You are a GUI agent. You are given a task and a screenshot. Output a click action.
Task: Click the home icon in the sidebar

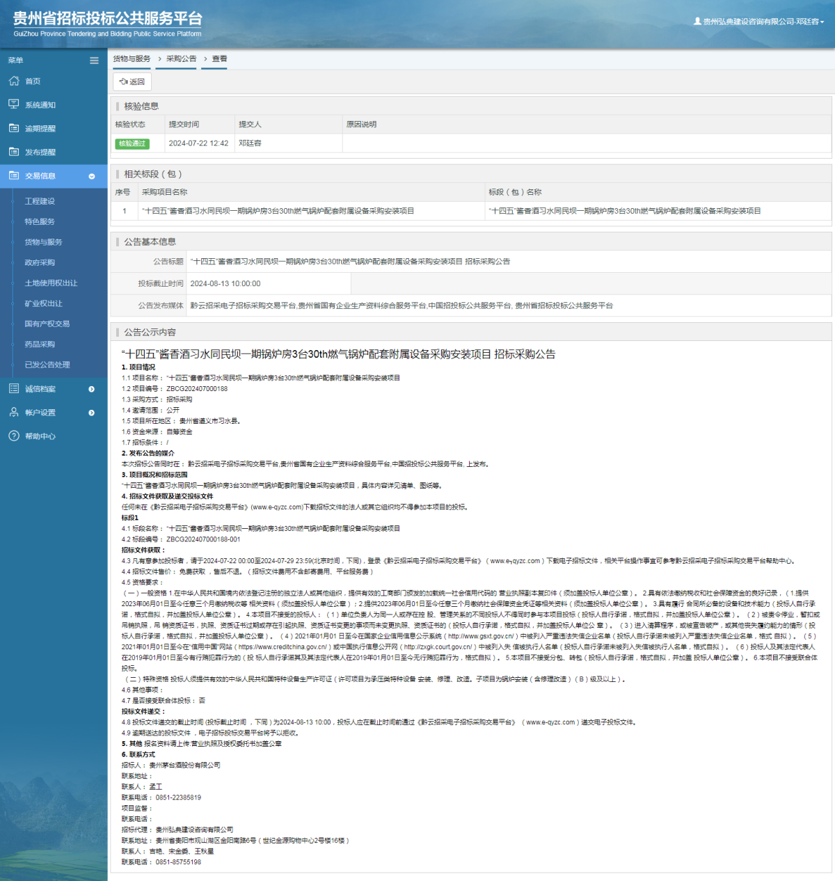14,81
